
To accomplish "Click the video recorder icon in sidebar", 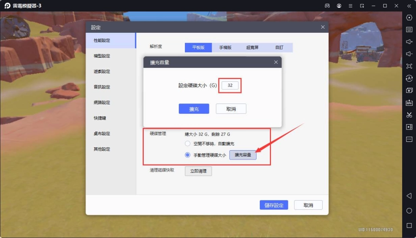I will (x=409, y=127).
